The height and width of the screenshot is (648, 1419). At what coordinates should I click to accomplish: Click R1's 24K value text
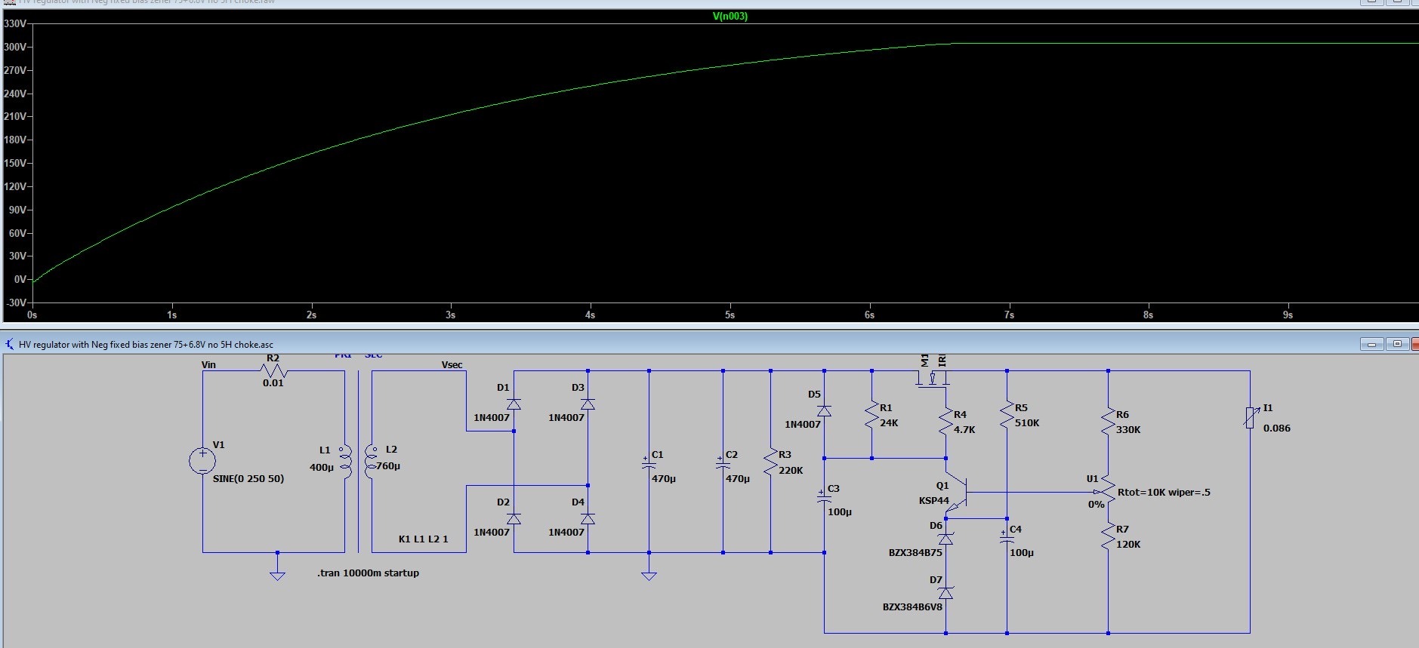coord(889,423)
